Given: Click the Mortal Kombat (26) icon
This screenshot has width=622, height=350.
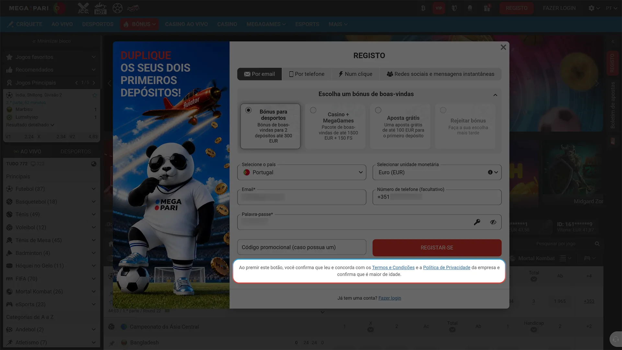Looking at the screenshot, I should (9, 291).
